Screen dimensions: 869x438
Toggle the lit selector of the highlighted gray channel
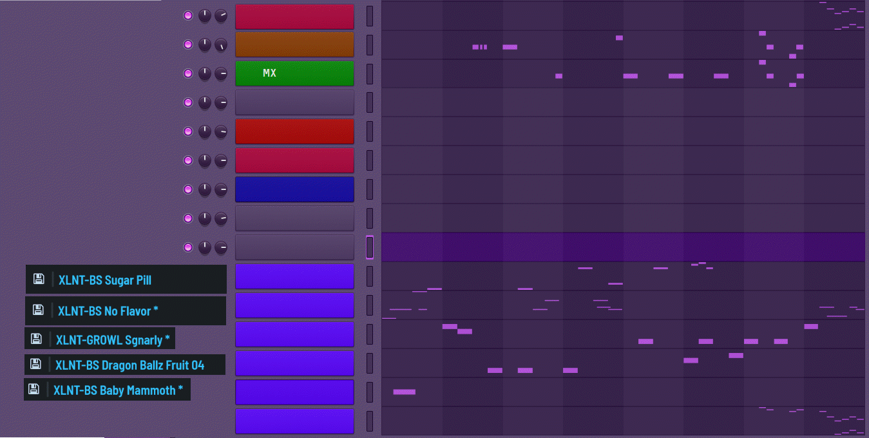(370, 247)
